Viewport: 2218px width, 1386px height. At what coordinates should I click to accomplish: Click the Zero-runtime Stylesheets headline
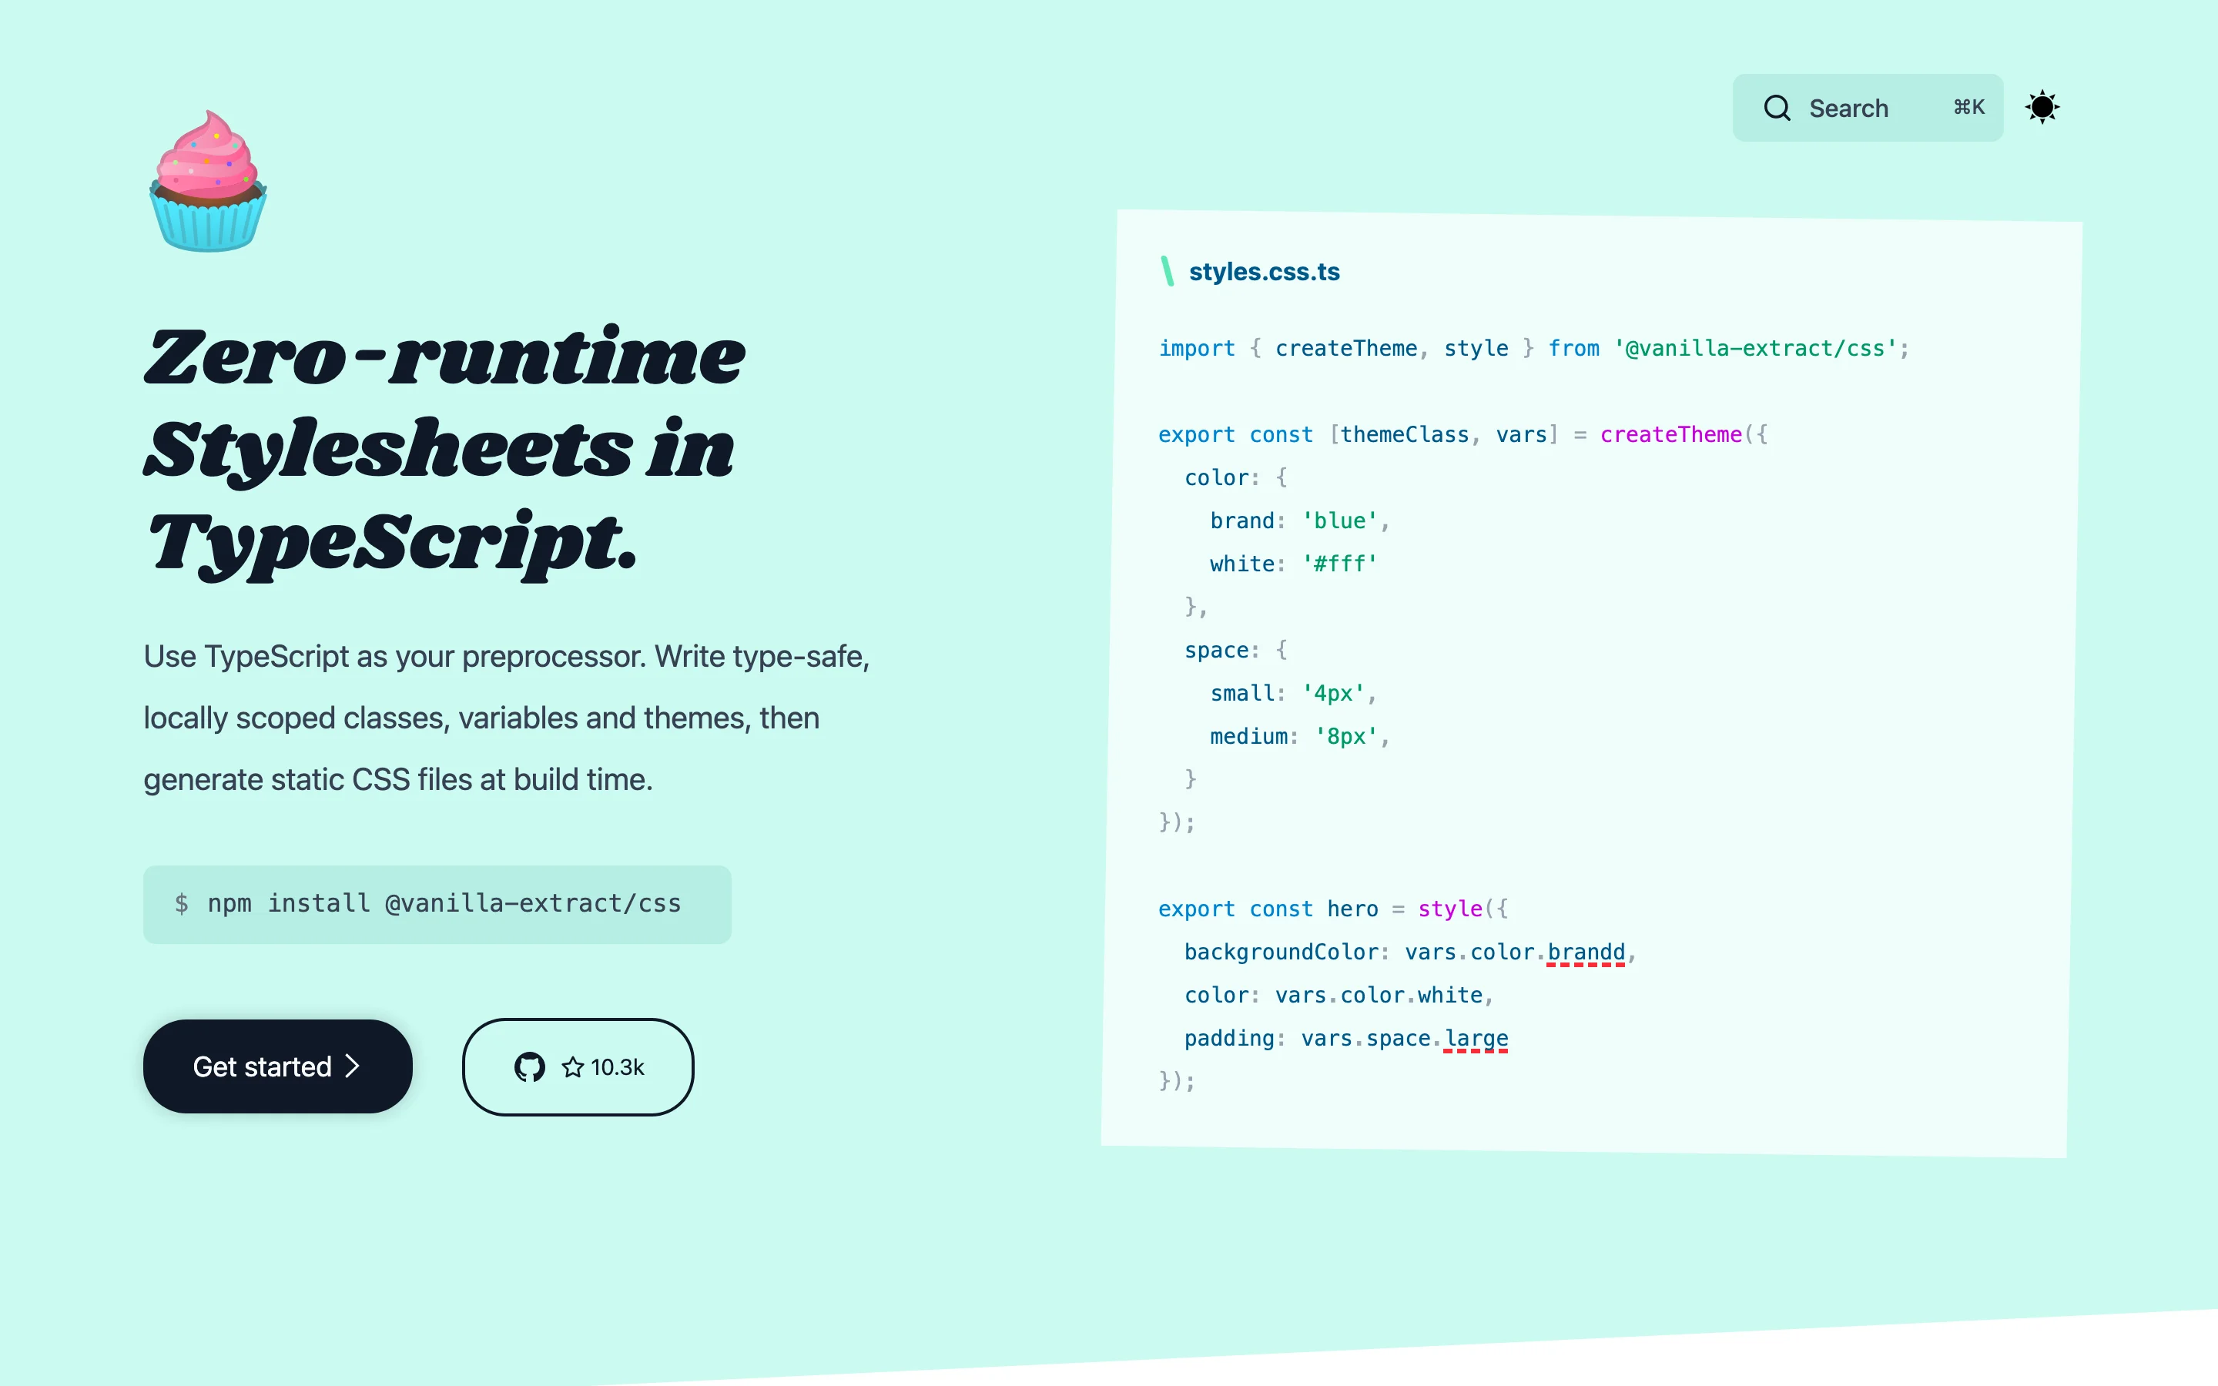coord(444,449)
